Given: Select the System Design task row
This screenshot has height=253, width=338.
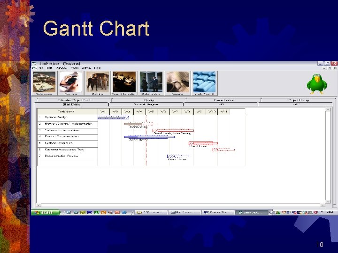Looking at the screenshot, I should pos(67,118).
